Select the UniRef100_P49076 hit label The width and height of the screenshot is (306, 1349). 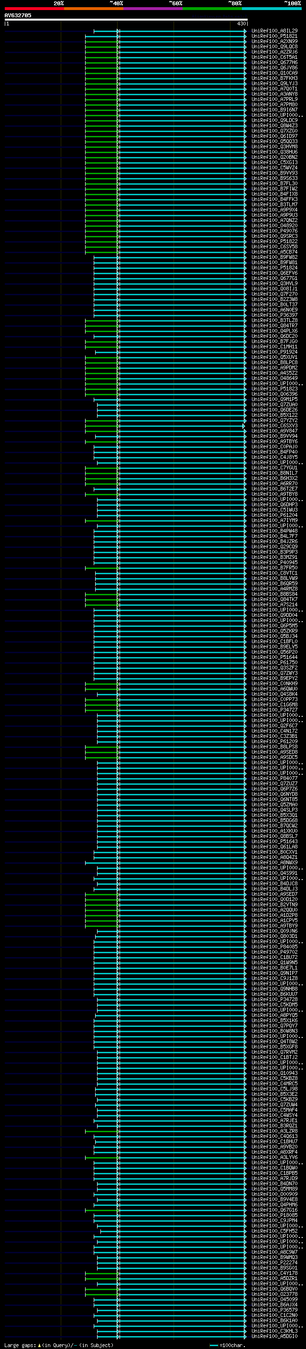[x=274, y=231]
